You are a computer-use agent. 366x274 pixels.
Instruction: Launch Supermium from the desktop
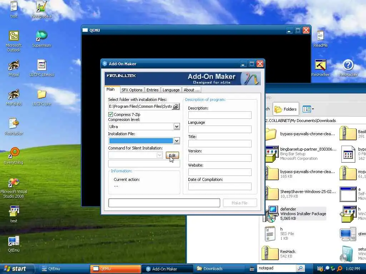(x=41, y=39)
